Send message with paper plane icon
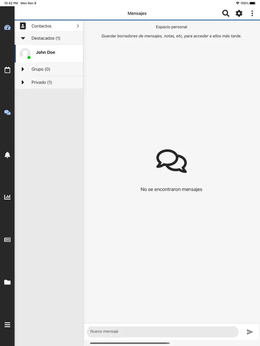260x346 pixels. point(250,332)
